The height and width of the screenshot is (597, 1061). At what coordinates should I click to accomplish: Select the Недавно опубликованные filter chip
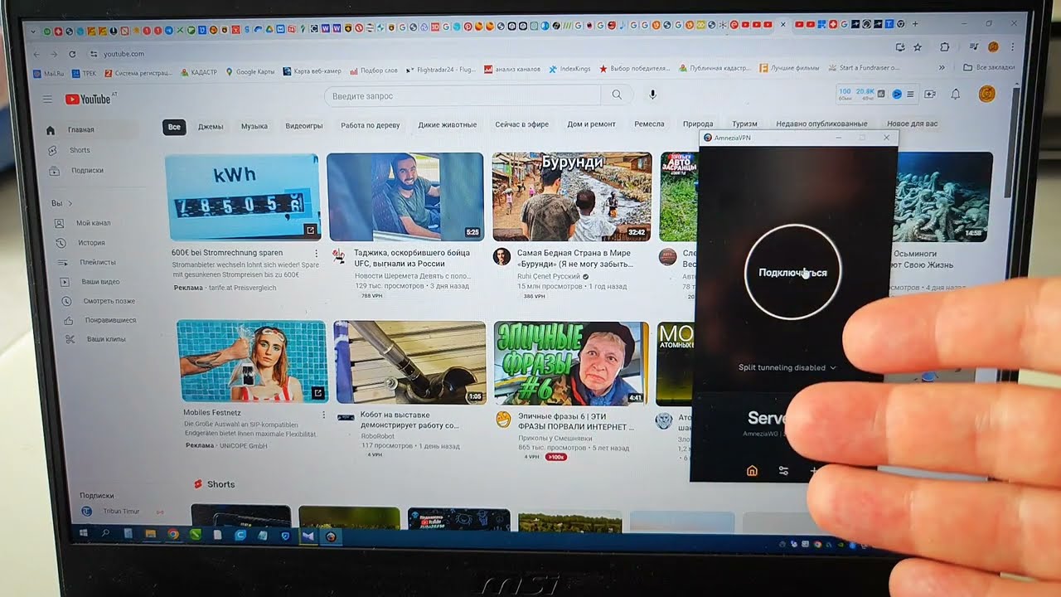tap(821, 124)
